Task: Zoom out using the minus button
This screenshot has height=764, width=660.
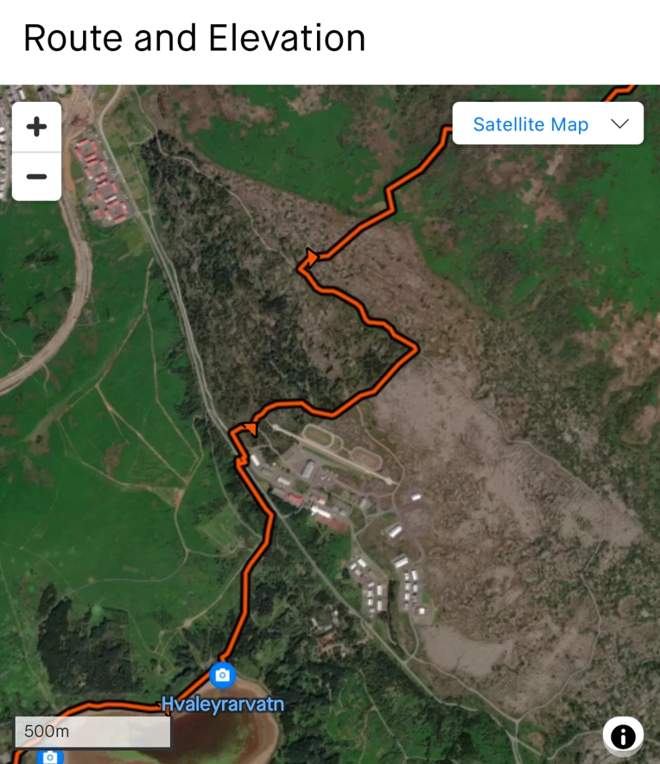Action: pyautogui.click(x=36, y=176)
